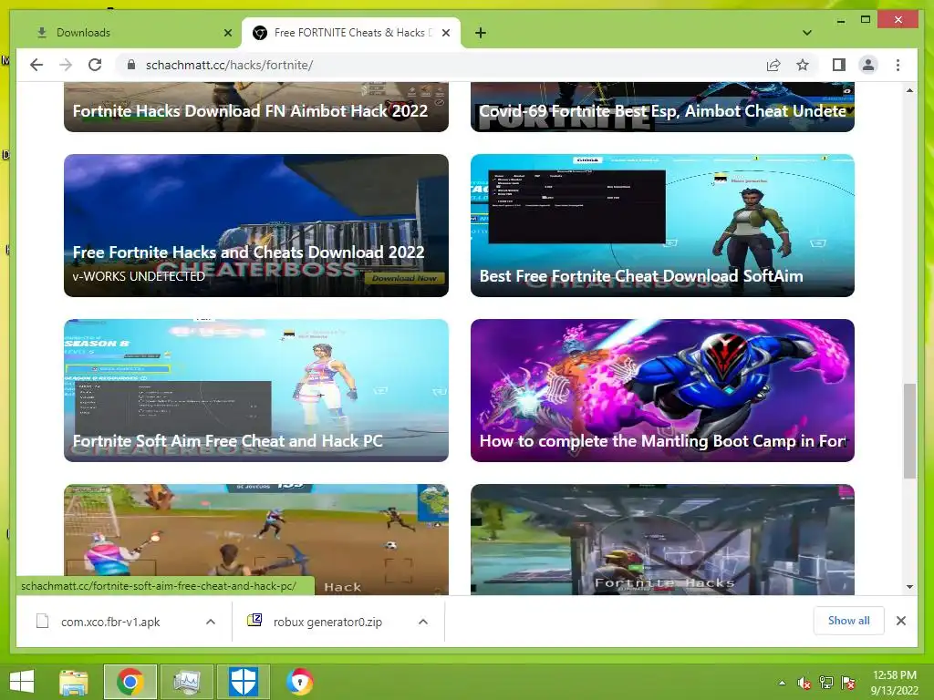This screenshot has width=934, height=700.
Task: Open Best Free Fortnite Cheat Download SoftAim
Action: click(x=662, y=226)
